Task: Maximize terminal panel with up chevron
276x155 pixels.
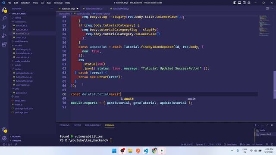Action: (267, 125)
